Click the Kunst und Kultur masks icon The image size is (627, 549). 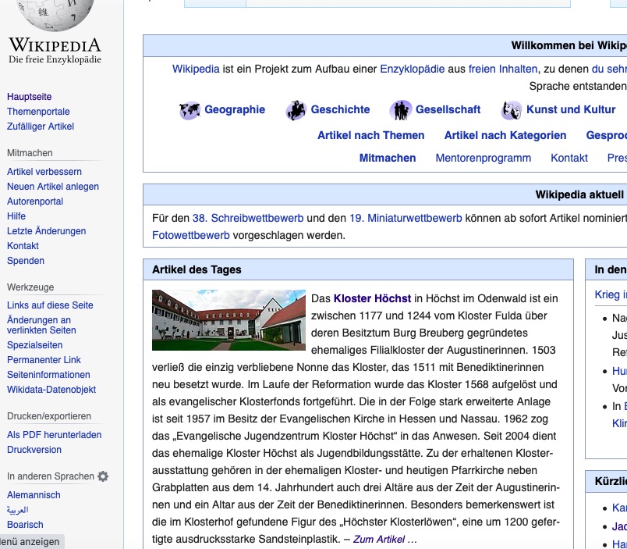click(512, 110)
